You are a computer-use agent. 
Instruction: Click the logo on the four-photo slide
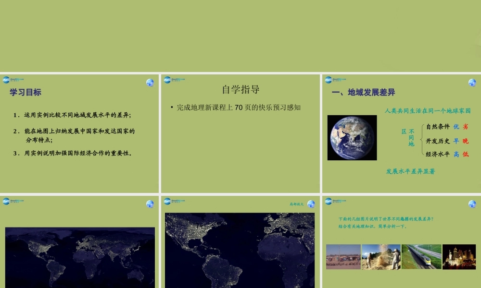[335, 202]
